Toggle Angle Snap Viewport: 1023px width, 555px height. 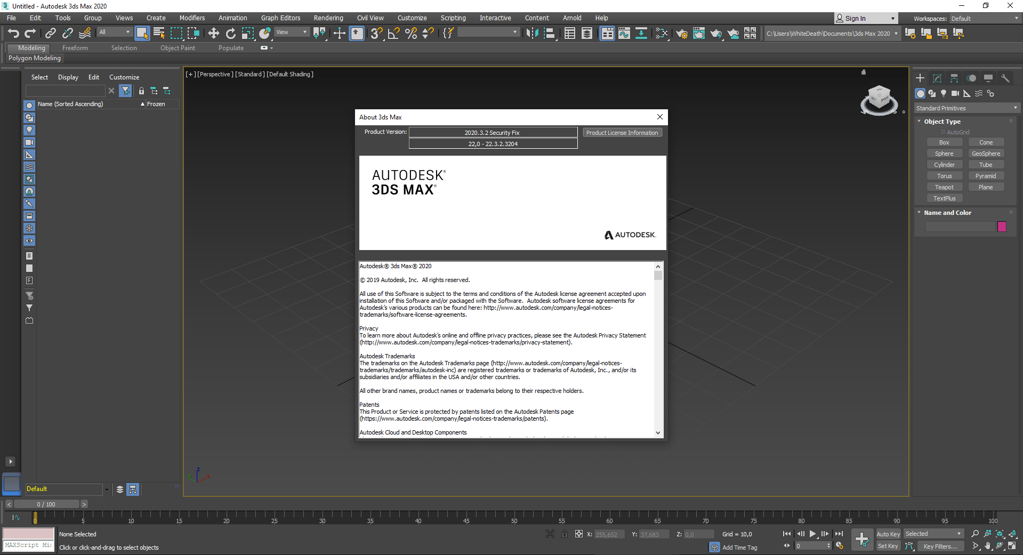[x=394, y=34]
